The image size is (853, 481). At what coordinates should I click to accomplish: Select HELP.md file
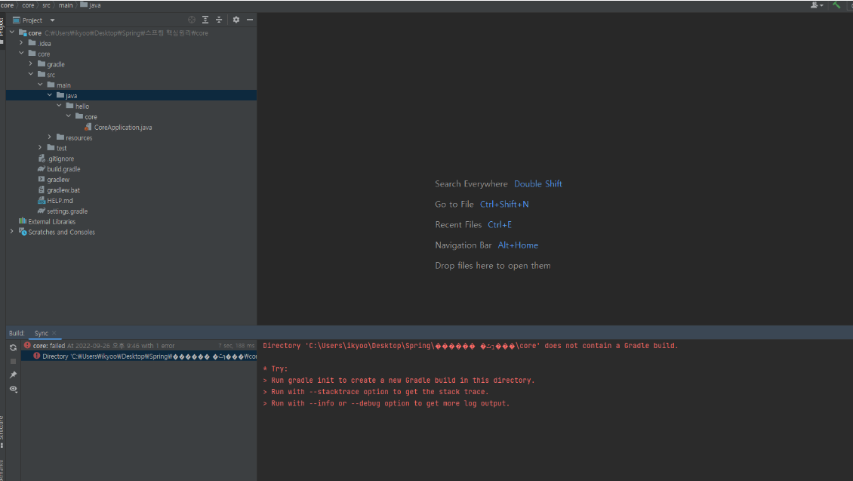click(55, 201)
